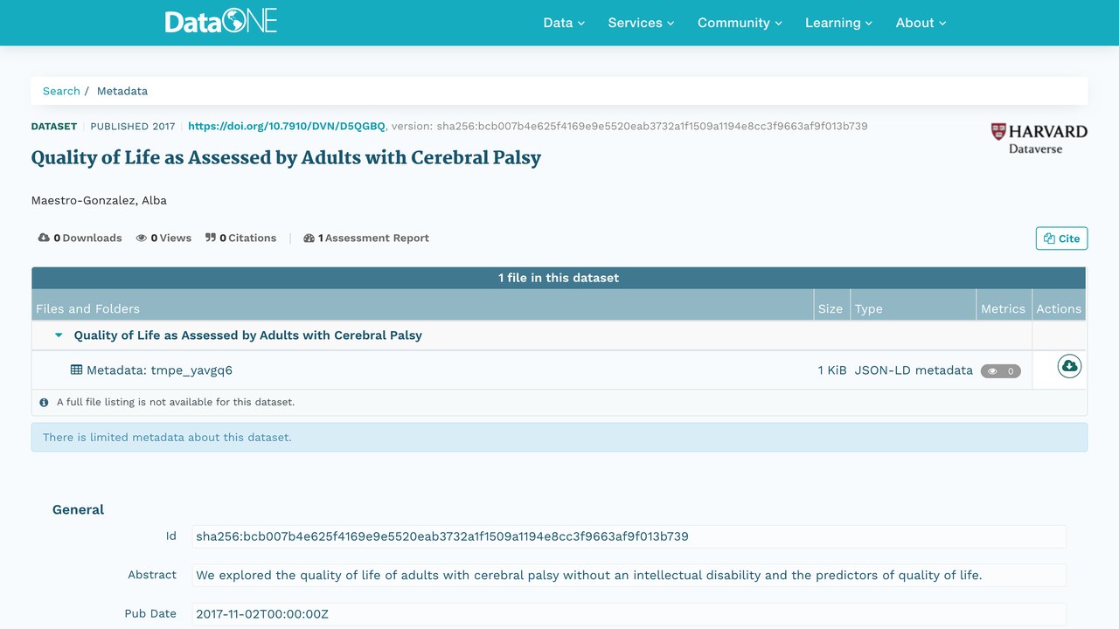Click the JSON-LD metadata type cell
Image resolution: width=1119 pixels, height=629 pixels.
coord(914,370)
